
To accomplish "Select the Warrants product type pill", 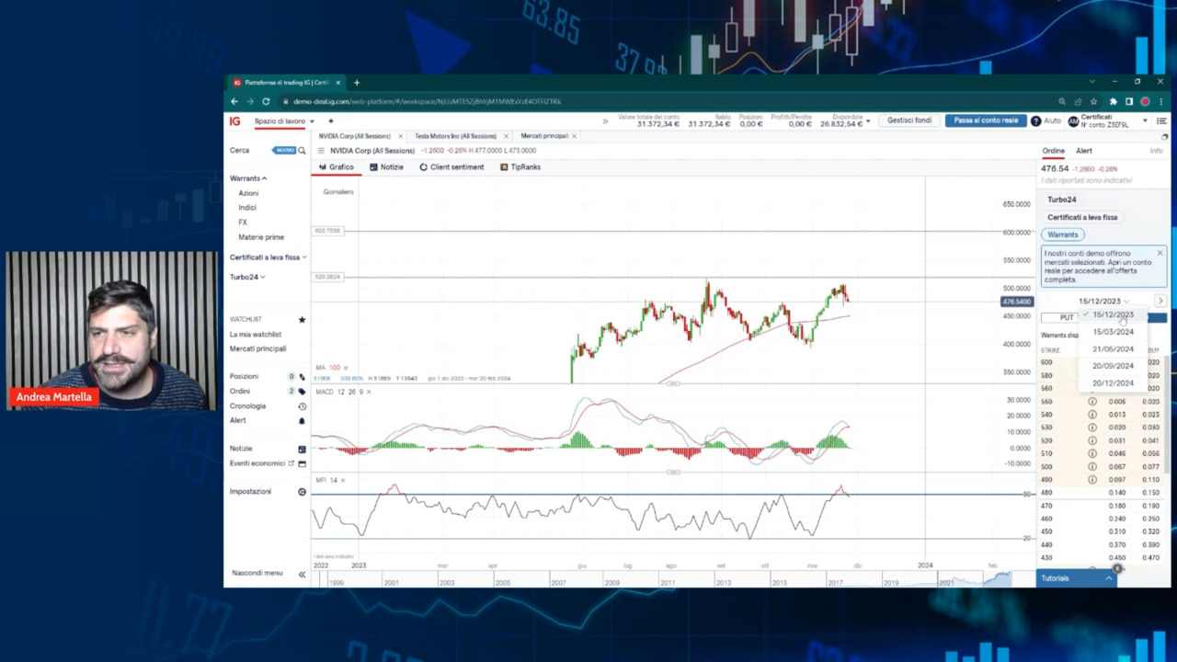I will (1062, 234).
